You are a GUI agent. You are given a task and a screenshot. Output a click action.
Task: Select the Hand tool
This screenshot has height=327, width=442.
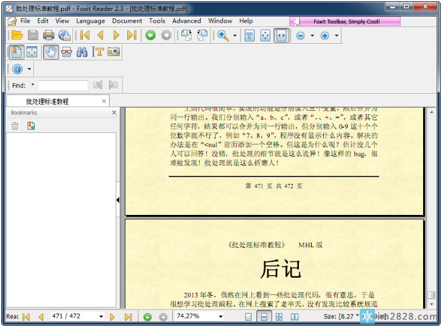(51, 52)
